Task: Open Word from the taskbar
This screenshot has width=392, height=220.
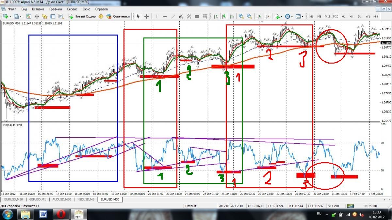Action: (x=43, y=214)
